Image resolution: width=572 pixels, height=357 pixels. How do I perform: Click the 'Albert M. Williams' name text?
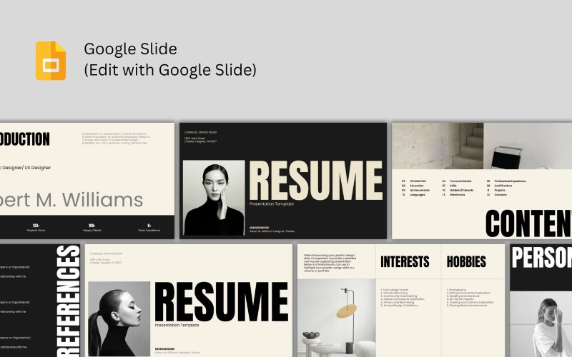click(x=71, y=199)
